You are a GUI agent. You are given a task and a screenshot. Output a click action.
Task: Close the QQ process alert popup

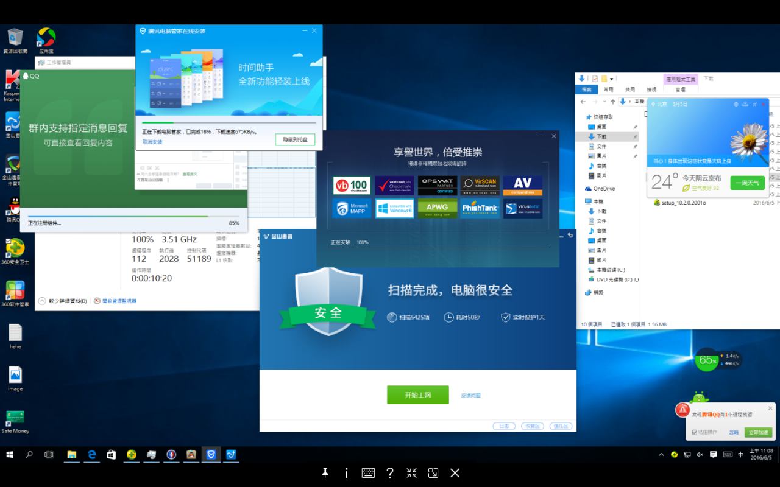click(x=770, y=408)
